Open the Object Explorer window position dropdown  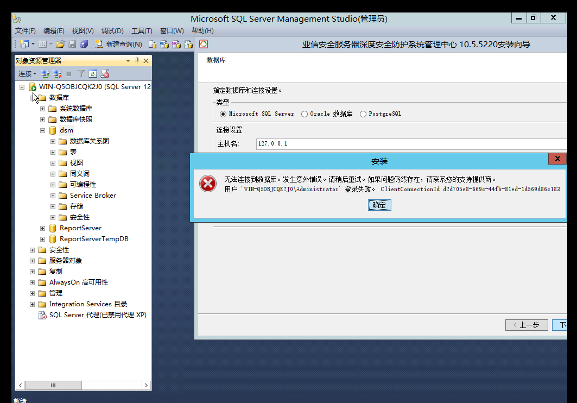(128, 61)
